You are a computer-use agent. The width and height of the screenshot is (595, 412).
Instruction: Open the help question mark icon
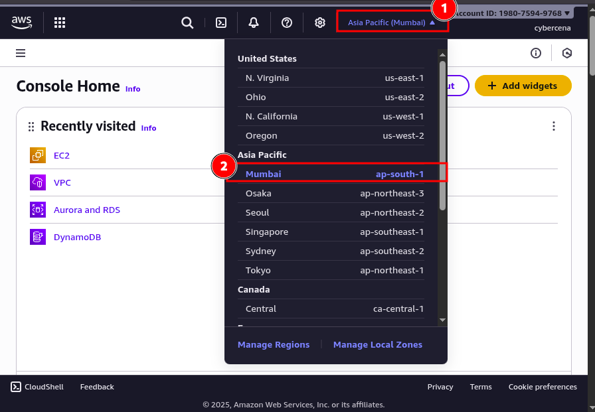click(x=287, y=23)
